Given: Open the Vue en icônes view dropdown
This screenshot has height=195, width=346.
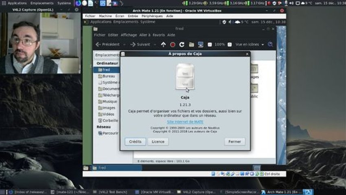Looking at the screenshot, I should pyautogui.click(x=250, y=45).
